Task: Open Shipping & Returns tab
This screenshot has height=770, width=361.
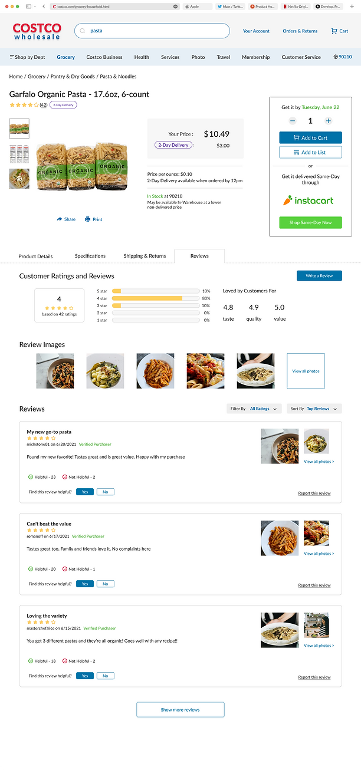Action: 145,256
